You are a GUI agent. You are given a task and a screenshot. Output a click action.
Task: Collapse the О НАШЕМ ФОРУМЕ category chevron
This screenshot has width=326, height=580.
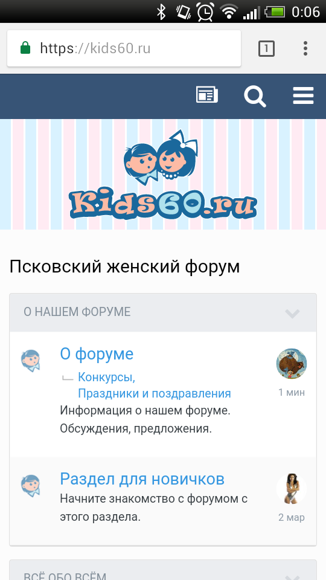292,313
